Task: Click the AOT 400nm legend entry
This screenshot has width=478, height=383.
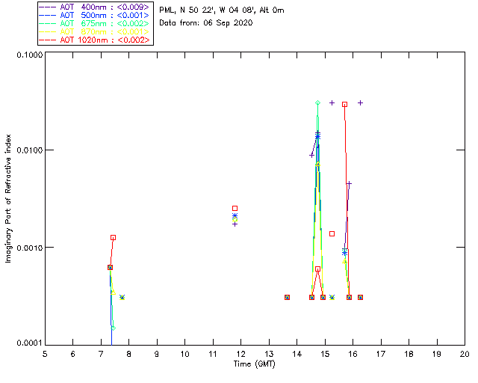Action: click(95, 7)
